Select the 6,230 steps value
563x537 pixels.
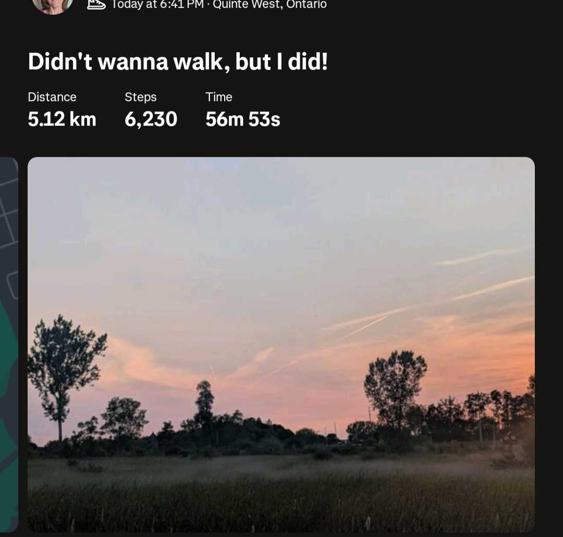coord(151,119)
